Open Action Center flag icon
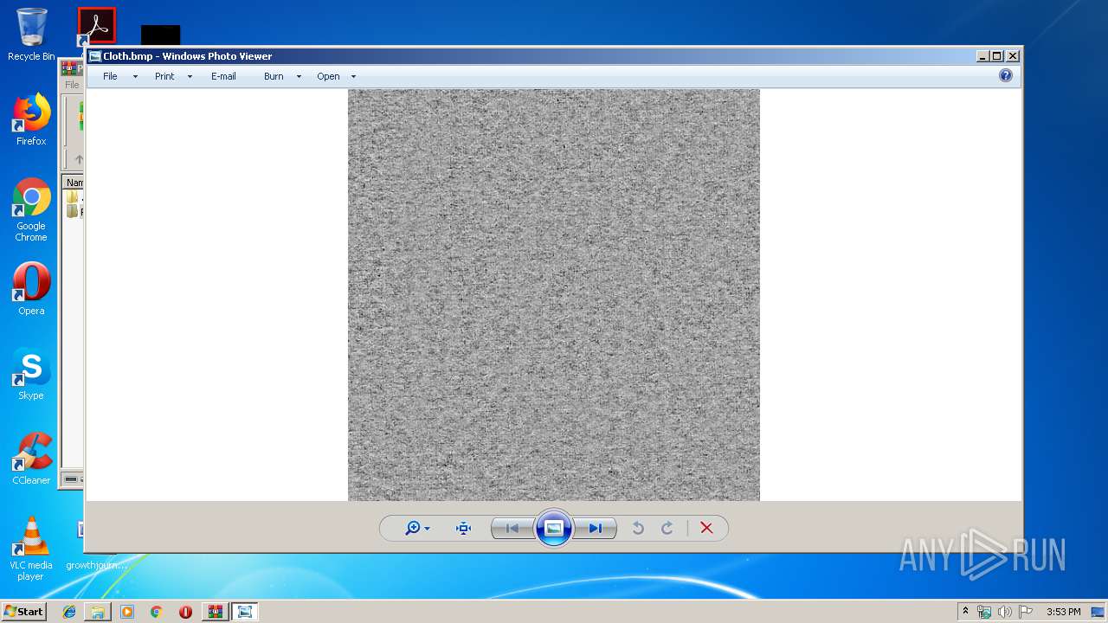The image size is (1108, 623). tap(1026, 612)
